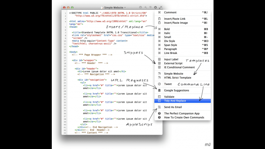Click the "<!-- *** Navigation *** -->" comment
The height and width of the screenshot is (149, 265).
click(x=96, y=74)
